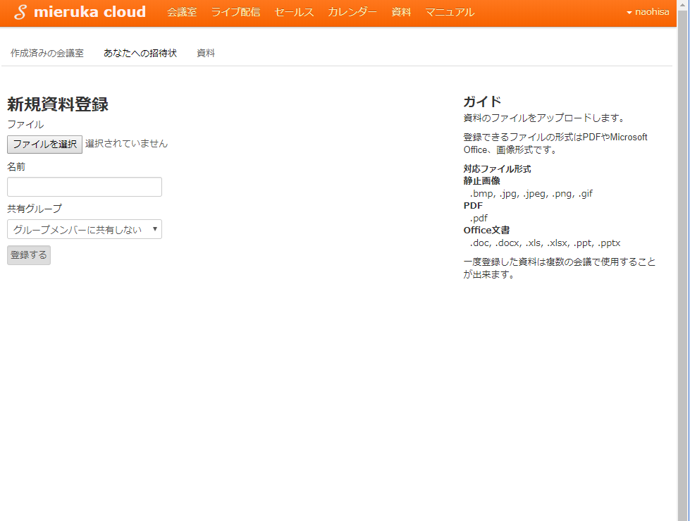The width and height of the screenshot is (690, 521).
Task: Click the .bmp, .jpg, .jpeg, .png, .gif text
Action: click(531, 194)
